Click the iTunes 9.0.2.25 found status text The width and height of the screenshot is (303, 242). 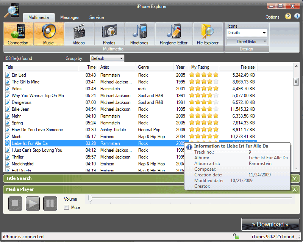click(x=273, y=237)
